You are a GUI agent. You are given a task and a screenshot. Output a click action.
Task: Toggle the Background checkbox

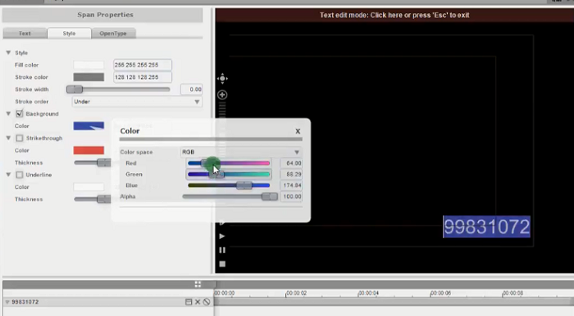(20, 113)
